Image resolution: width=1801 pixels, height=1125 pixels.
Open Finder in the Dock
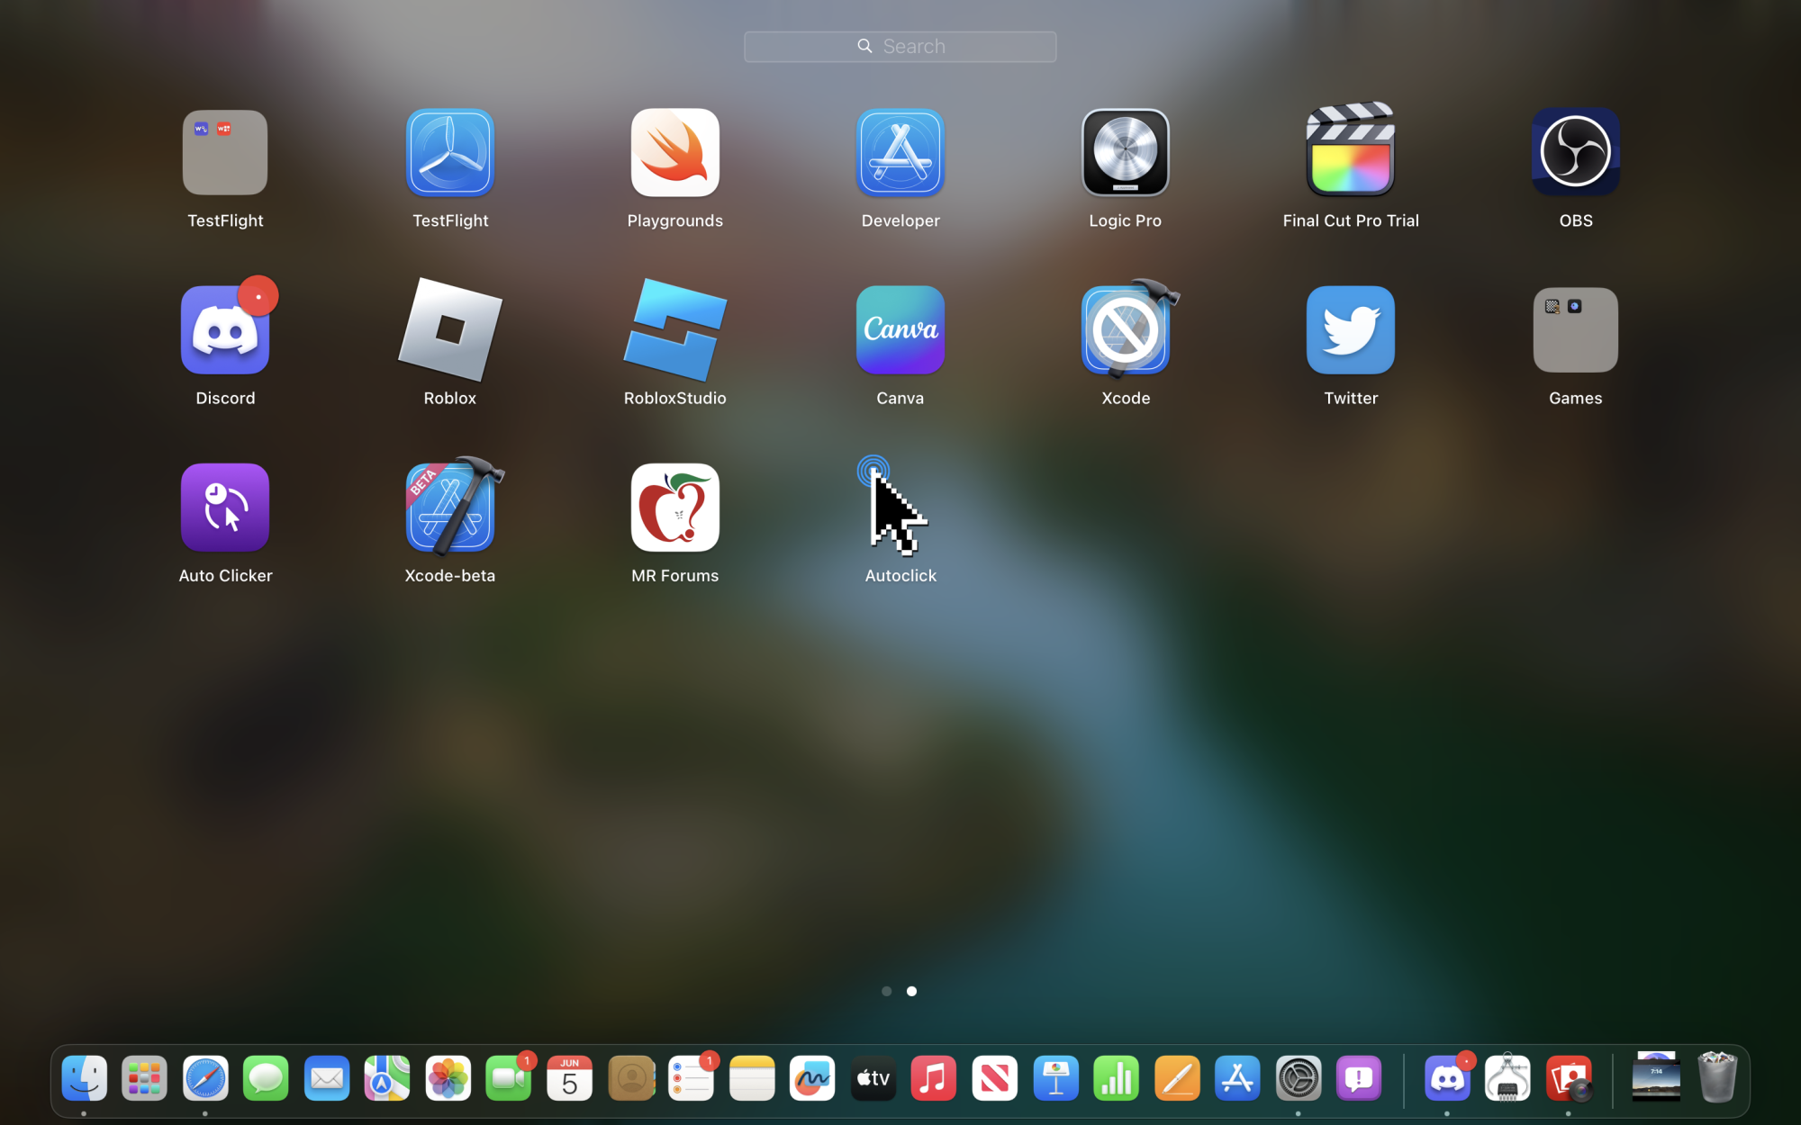[84, 1078]
